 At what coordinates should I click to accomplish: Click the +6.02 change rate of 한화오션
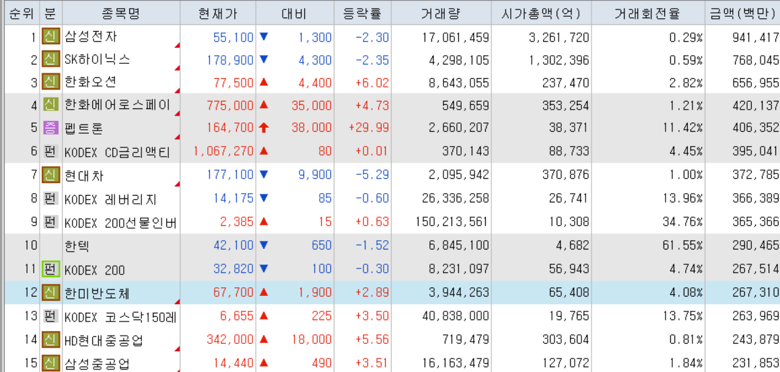click(372, 83)
